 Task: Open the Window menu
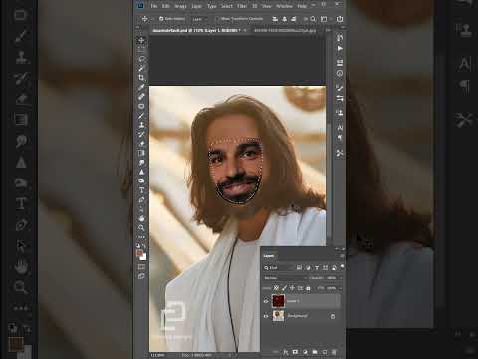click(284, 6)
